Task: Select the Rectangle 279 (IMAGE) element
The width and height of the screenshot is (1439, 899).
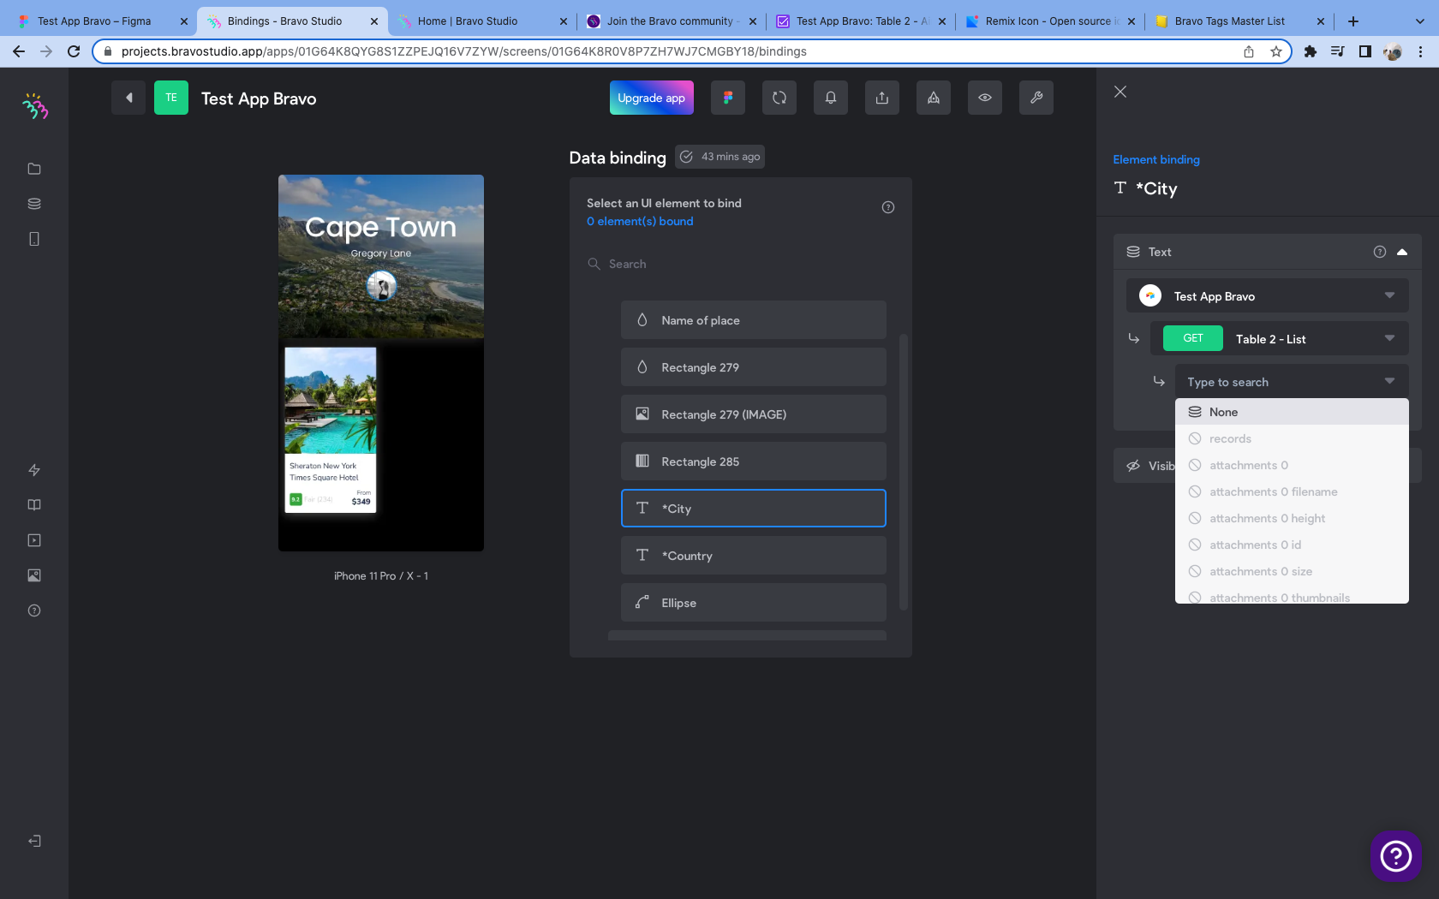Action: coord(754,414)
